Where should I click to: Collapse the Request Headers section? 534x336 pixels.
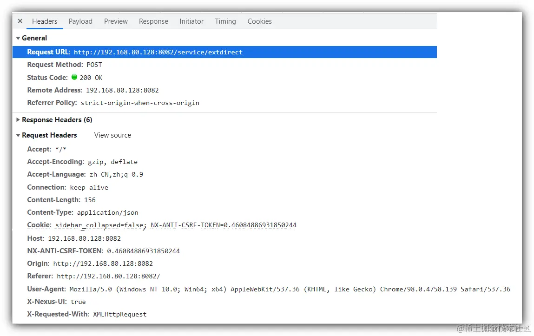[x=18, y=136]
